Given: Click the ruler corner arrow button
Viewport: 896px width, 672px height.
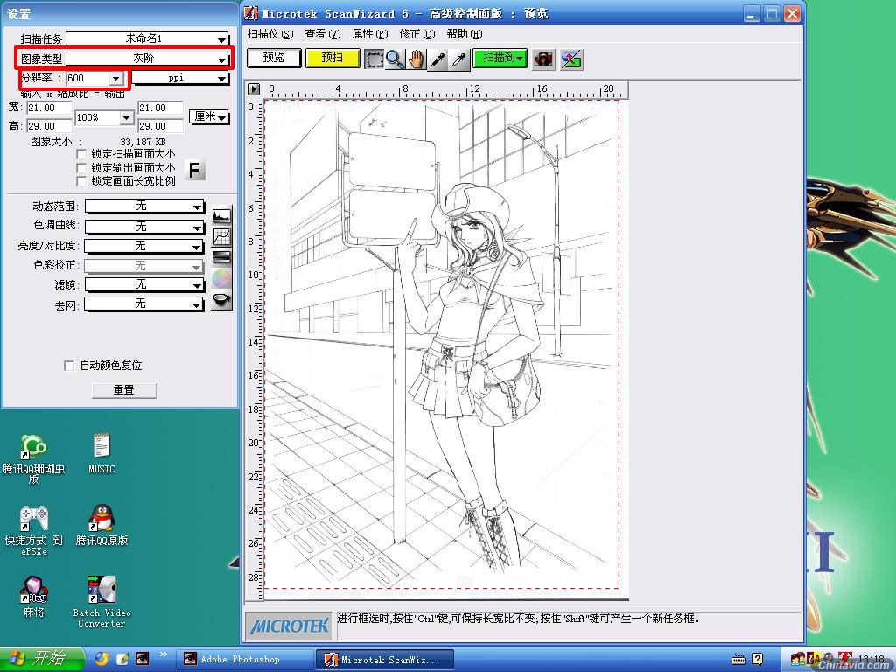Looking at the screenshot, I should (x=254, y=89).
